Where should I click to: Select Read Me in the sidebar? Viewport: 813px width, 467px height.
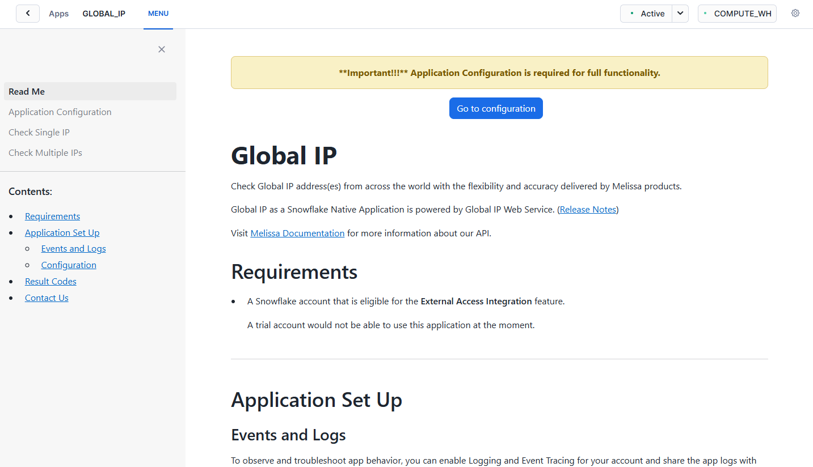click(x=90, y=91)
